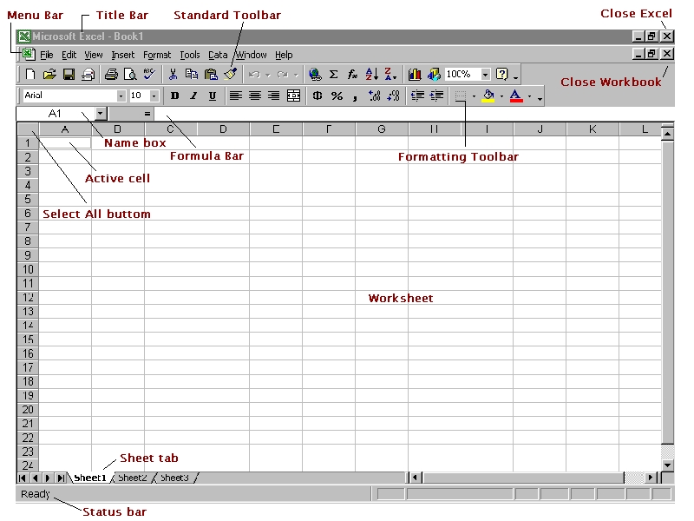Click the Print icon

tap(111, 74)
